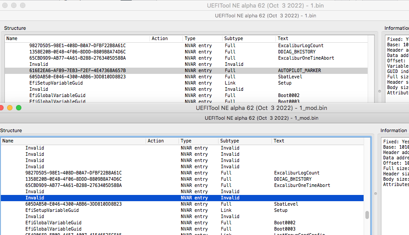Select the EfiSetupVariableGuid Setup row in 1_mod.bin
The image size is (409, 235).
(x=182, y=211)
